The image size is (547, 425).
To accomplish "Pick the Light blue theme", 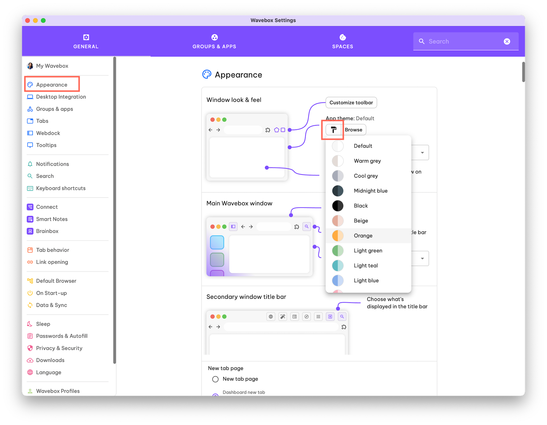I will click(368, 281).
